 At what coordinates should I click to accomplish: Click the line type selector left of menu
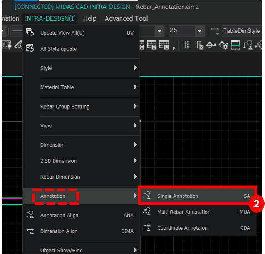pyautogui.click(x=17, y=31)
